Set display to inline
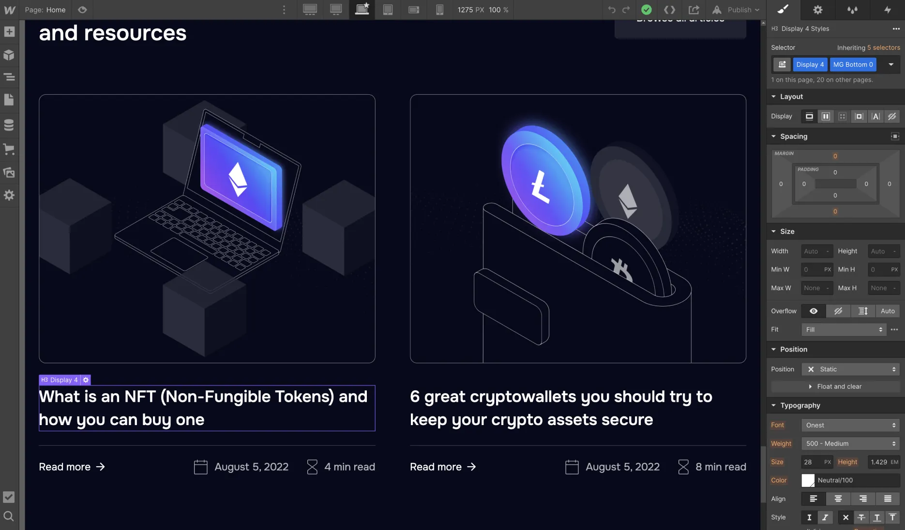 pyautogui.click(x=875, y=116)
